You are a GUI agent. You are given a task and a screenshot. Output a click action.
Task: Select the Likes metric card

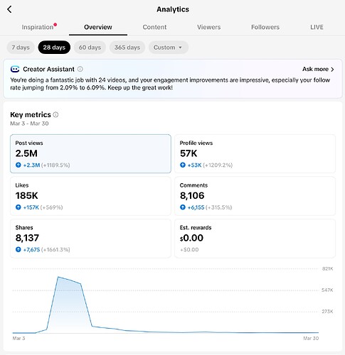coord(90,196)
